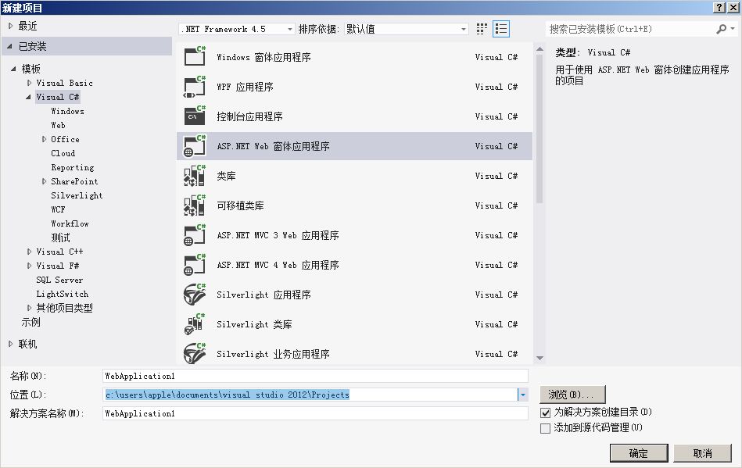Expand the Visual F# node

tap(30, 266)
